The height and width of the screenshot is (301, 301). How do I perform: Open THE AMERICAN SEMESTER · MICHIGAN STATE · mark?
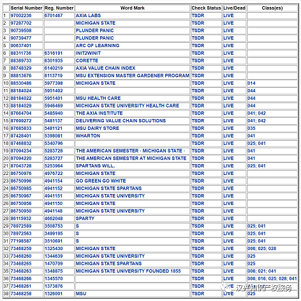pyautogui.click(x=130, y=151)
